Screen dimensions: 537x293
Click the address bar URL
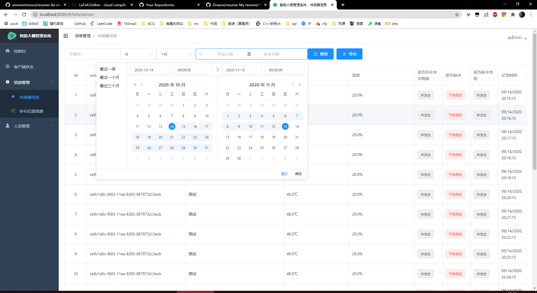tap(67, 15)
